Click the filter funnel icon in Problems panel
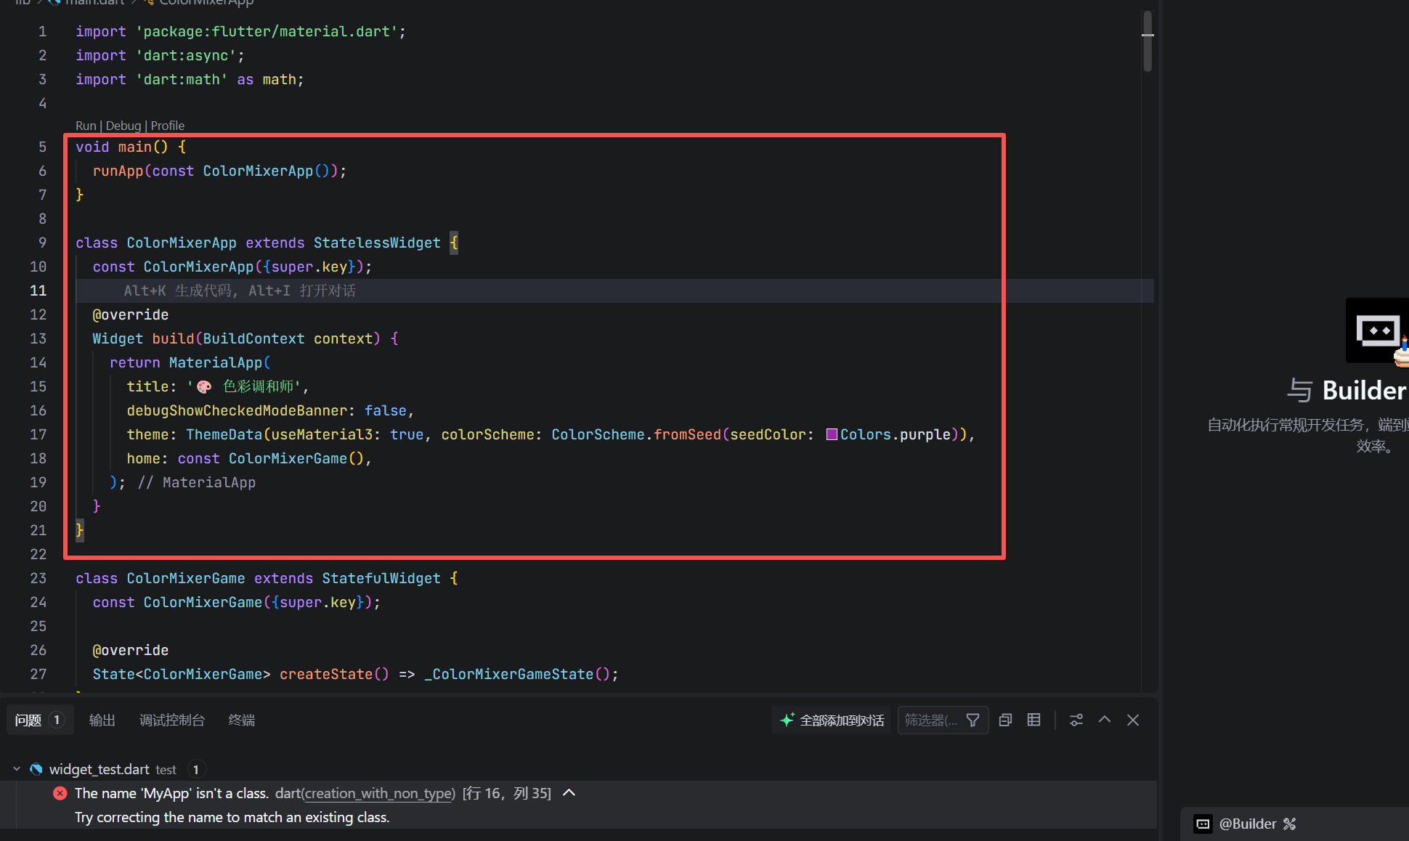Viewport: 1409px width, 841px height. 973,720
